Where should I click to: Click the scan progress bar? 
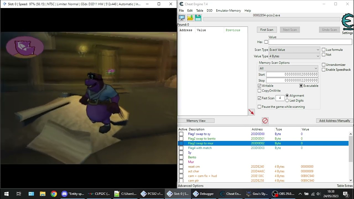click(x=272, y=19)
